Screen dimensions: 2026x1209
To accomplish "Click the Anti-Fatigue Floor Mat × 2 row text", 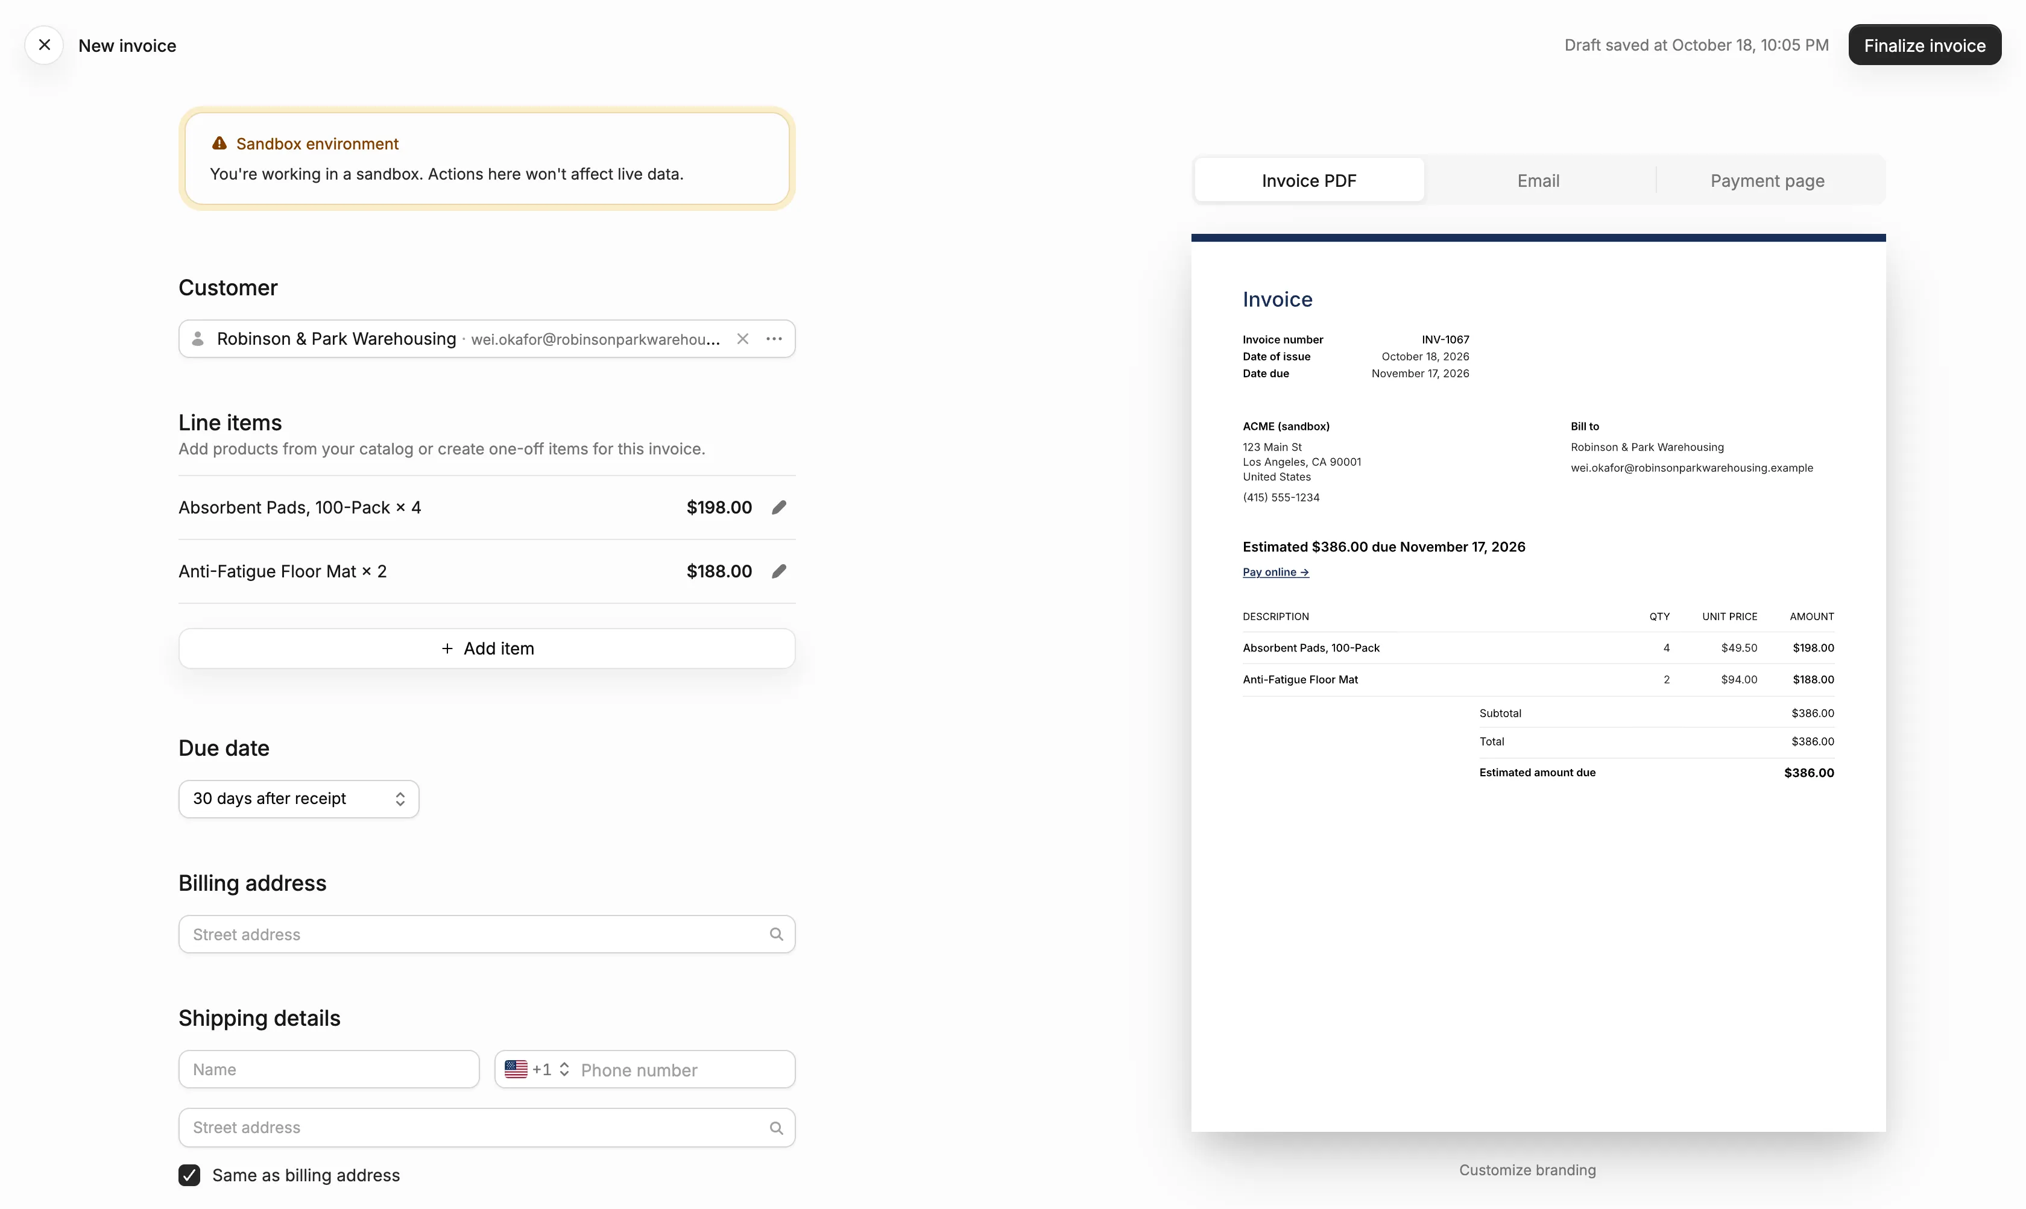I will click(x=283, y=571).
